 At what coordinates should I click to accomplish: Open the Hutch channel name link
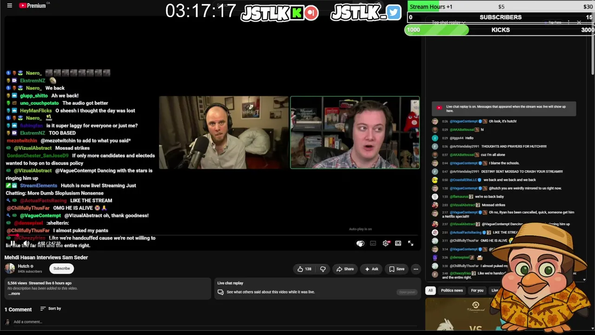23,266
